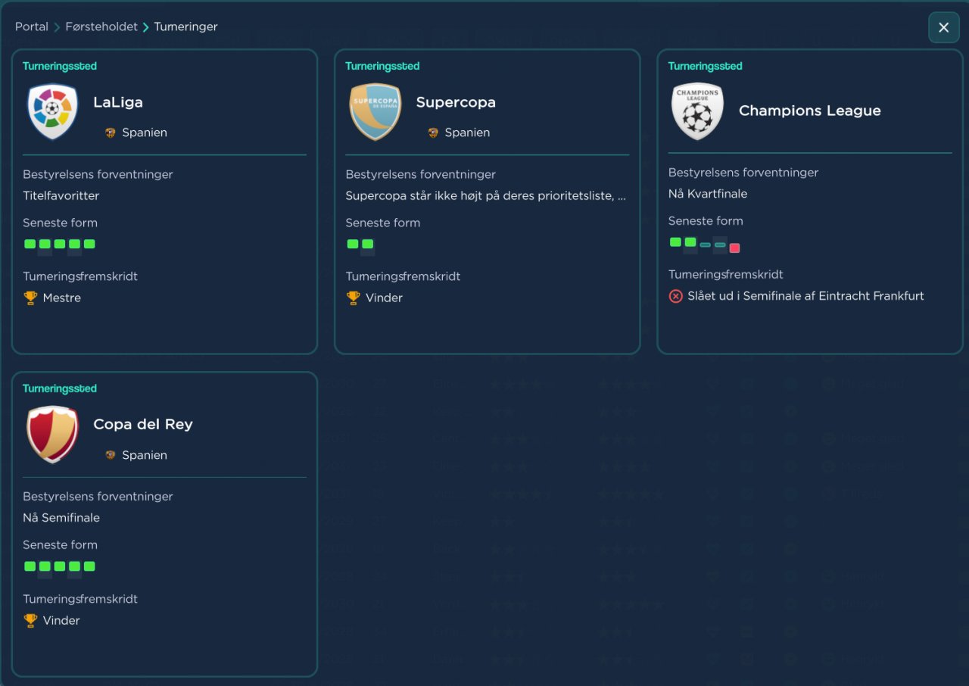The height and width of the screenshot is (686, 969).
Task: Click the Supercopa competition logo
Action: click(375, 111)
